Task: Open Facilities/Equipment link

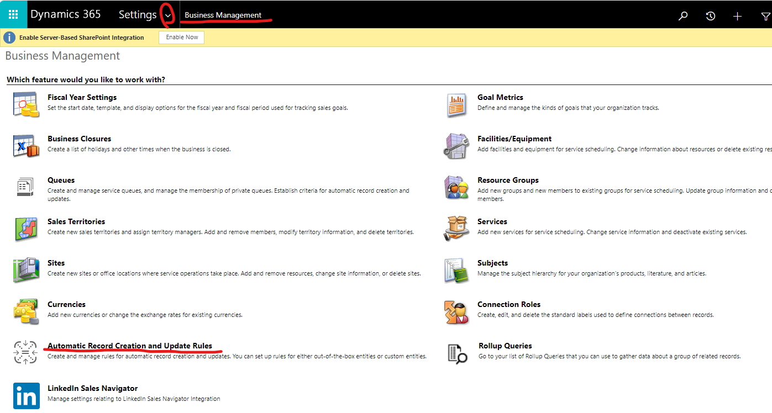Action: pyautogui.click(x=514, y=139)
